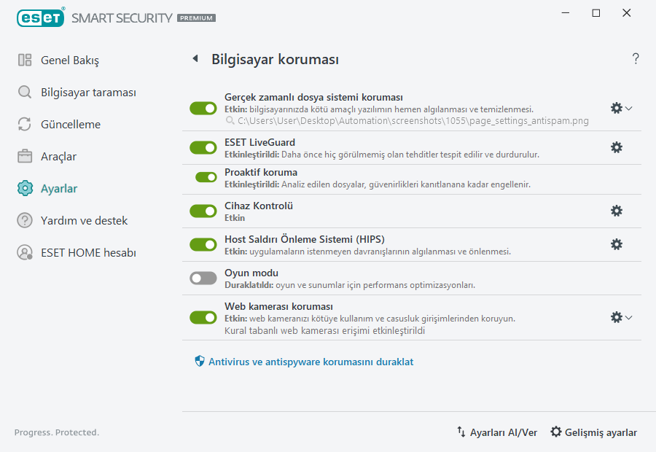This screenshot has width=656, height=452.
Task: Open Cihaz Kontrolü settings gear
Action: pos(617,211)
